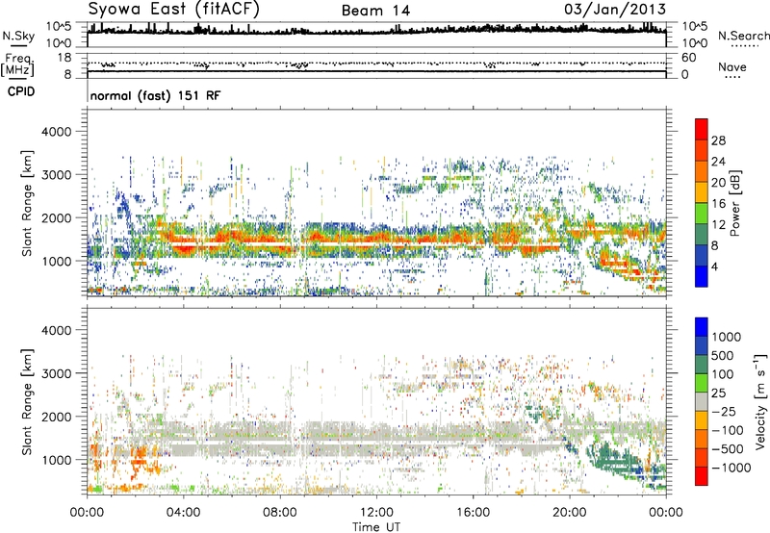Screen dimensions: 770x533
Task: Click the '04:00' time tick label
Action: pyautogui.click(x=183, y=513)
